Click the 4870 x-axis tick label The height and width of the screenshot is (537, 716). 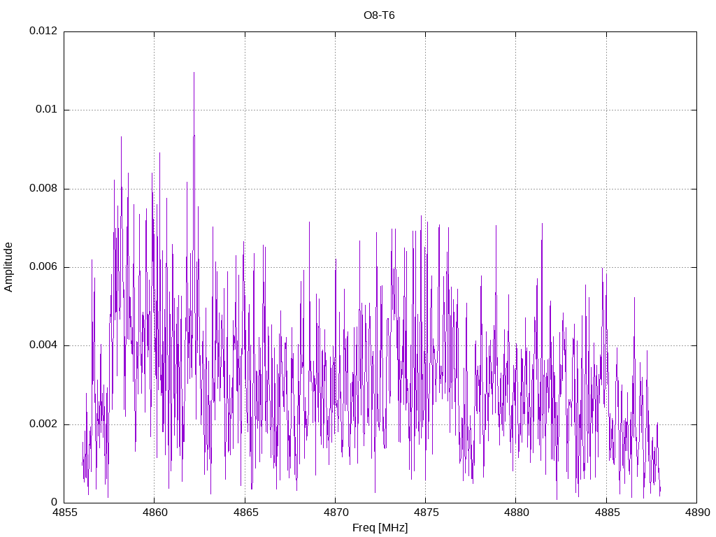tap(335, 513)
